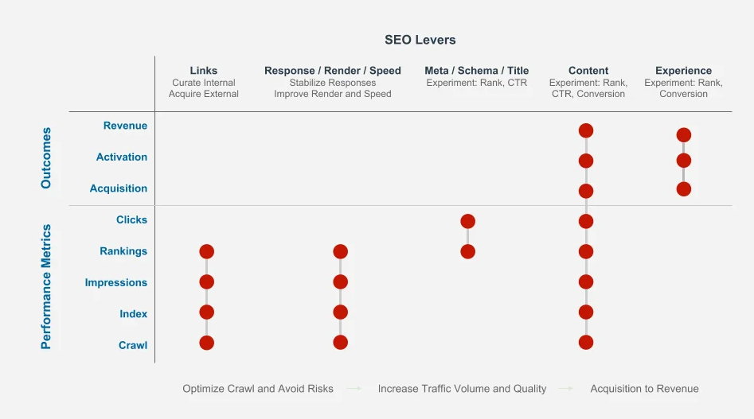Select the Content Clicks red dot
754x419 pixels.
tap(586, 221)
